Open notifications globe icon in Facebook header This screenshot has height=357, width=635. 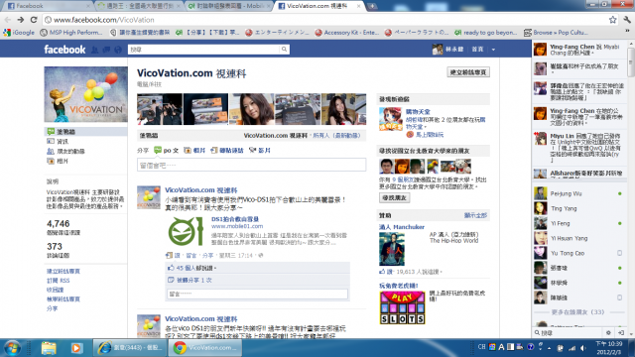118,50
